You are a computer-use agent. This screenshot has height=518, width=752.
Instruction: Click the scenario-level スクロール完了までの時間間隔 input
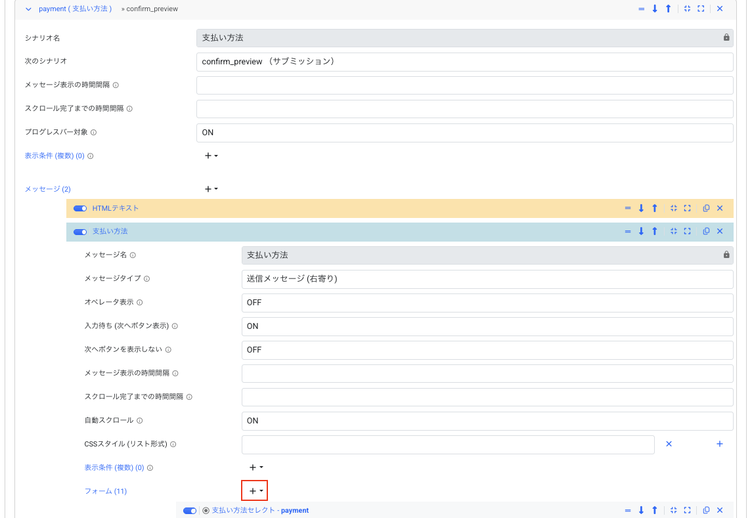(465, 109)
